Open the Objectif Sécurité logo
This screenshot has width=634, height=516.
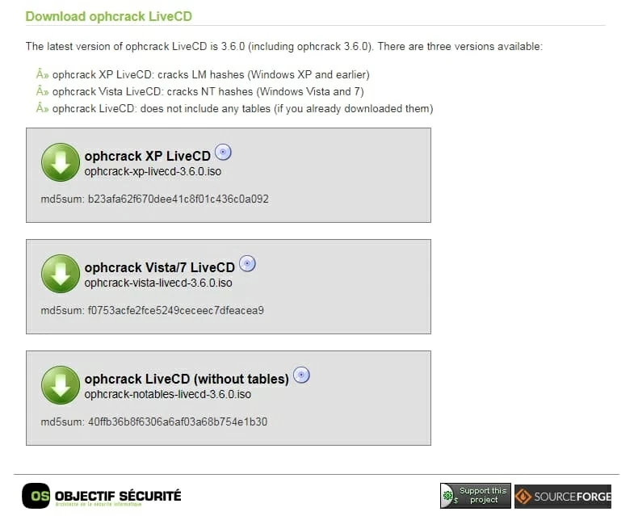(102, 495)
